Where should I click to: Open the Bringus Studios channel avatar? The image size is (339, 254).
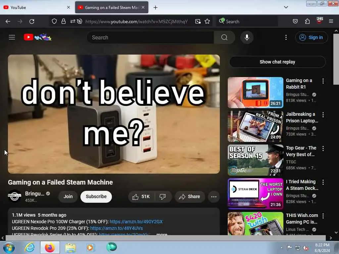click(15, 196)
